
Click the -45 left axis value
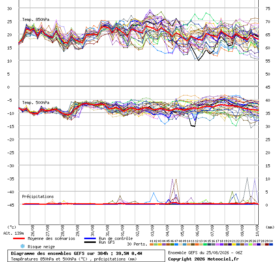[x=10, y=205]
